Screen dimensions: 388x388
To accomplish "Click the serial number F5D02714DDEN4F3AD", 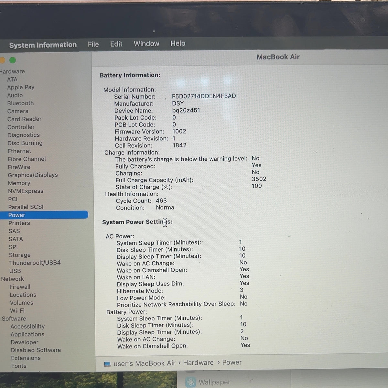I will pyautogui.click(x=204, y=96).
